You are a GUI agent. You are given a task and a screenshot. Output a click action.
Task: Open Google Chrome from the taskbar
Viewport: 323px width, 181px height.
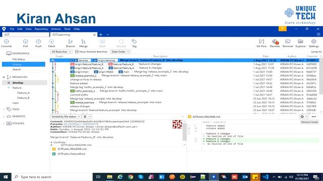(x=130, y=176)
